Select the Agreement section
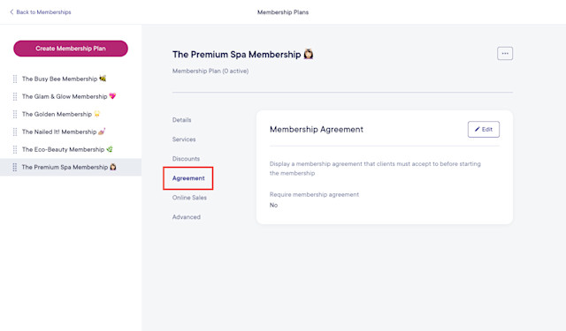Image resolution: width=566 pixels, height=331 pixels. [188, 178]
